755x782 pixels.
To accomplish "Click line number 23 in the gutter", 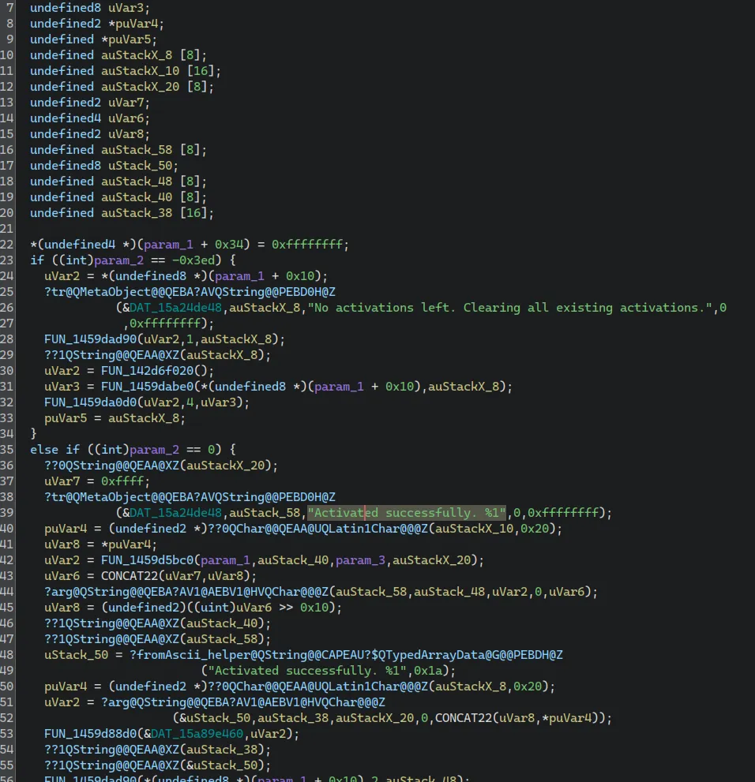I will coord(13,260).
